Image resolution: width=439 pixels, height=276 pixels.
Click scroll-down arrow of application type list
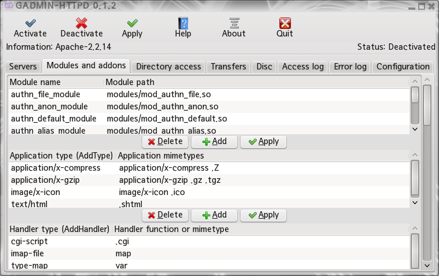point(415,203)
